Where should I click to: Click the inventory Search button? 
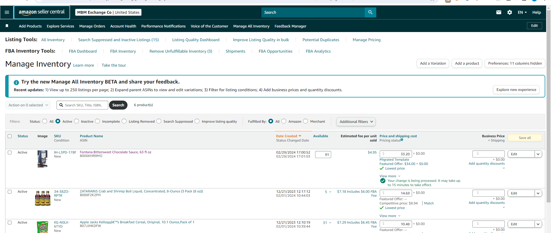click(118, 105)
